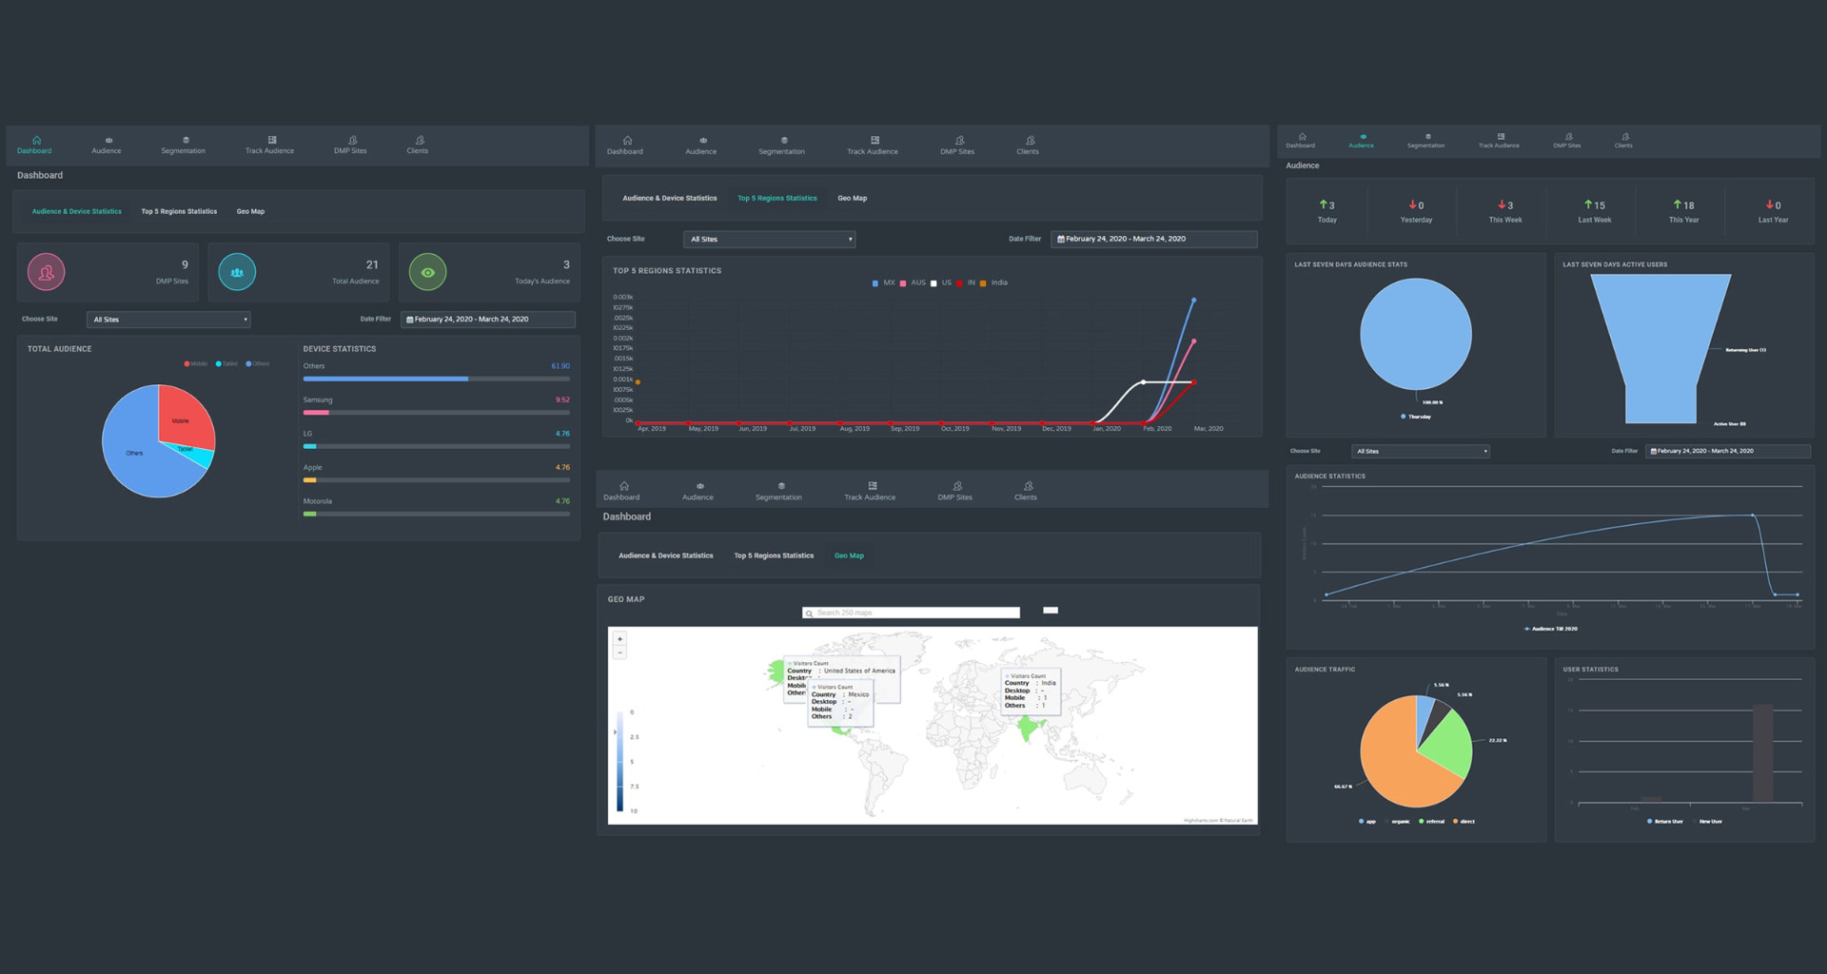Click the highlighted Dashboard home icon in the navbar
Viewport: 1827px width, 974px height.
click(x=35, y=141)
